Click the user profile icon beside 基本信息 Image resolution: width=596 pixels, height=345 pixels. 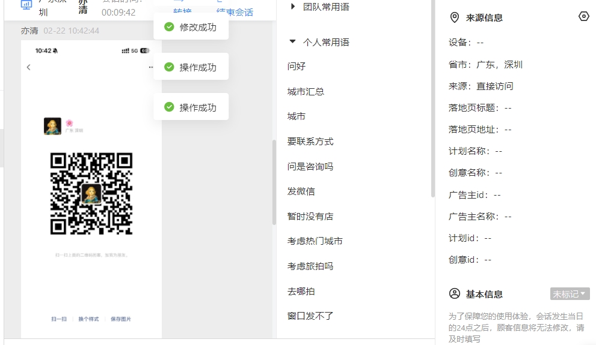pos(454,293)
